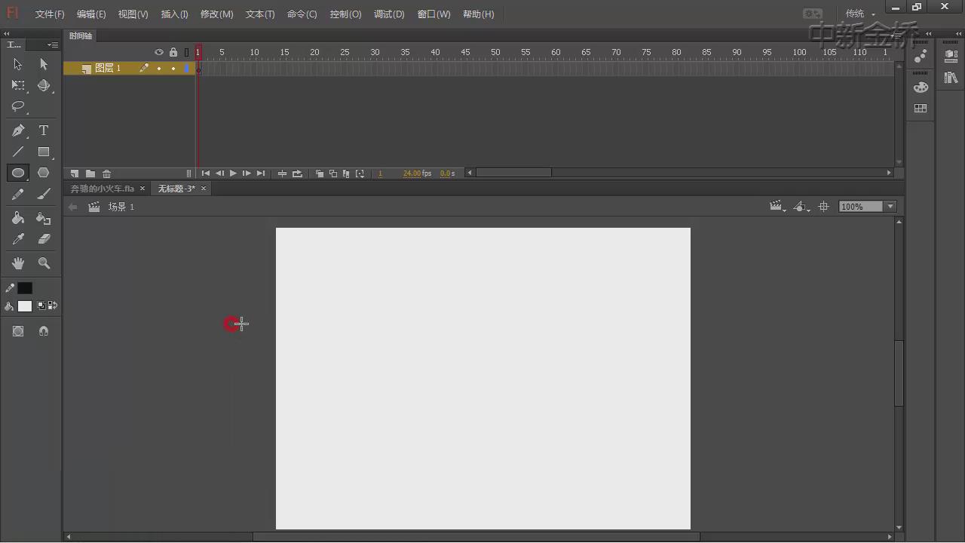Step back one frame
Screen dimensions: 965x543
[219, 173]
